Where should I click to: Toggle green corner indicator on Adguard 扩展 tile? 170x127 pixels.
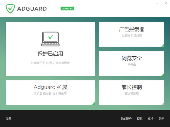(93, 103)
